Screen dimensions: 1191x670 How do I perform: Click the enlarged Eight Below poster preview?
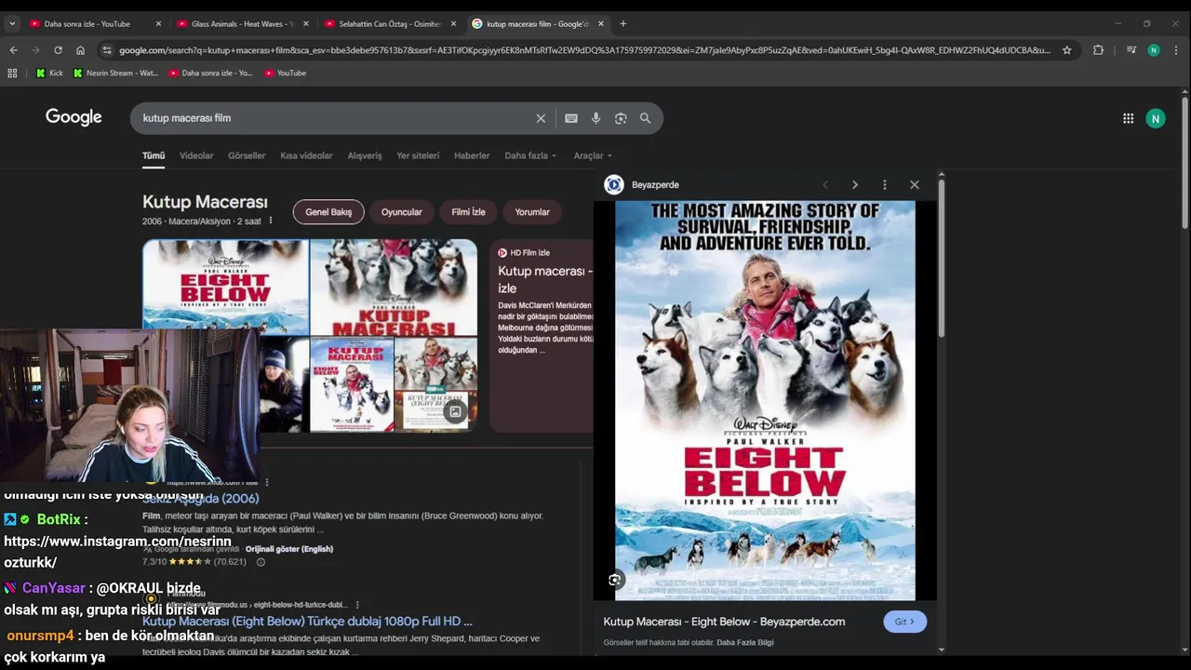765,400
